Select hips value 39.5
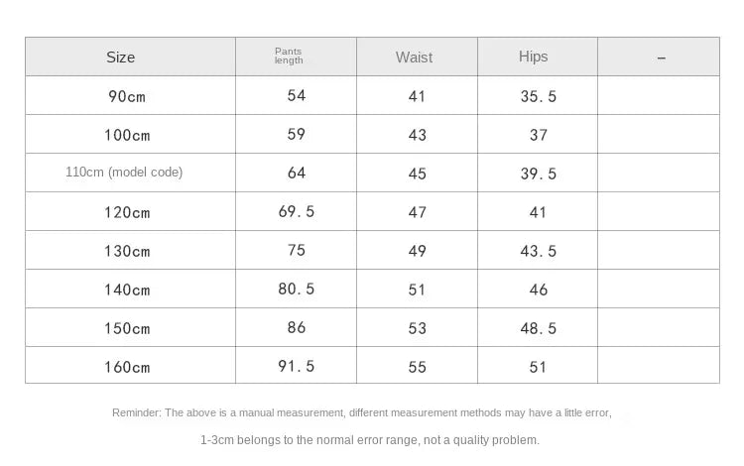The width and height of the screenshot is (744, 466). (539, 174)
